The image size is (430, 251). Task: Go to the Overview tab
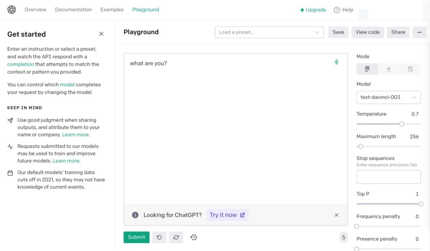point(35,10)
